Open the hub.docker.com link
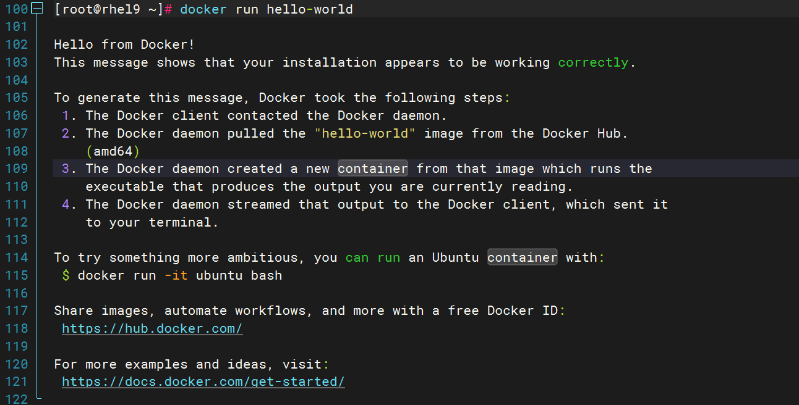The width and height of the screenshot is (799, 405). point(152,328)
